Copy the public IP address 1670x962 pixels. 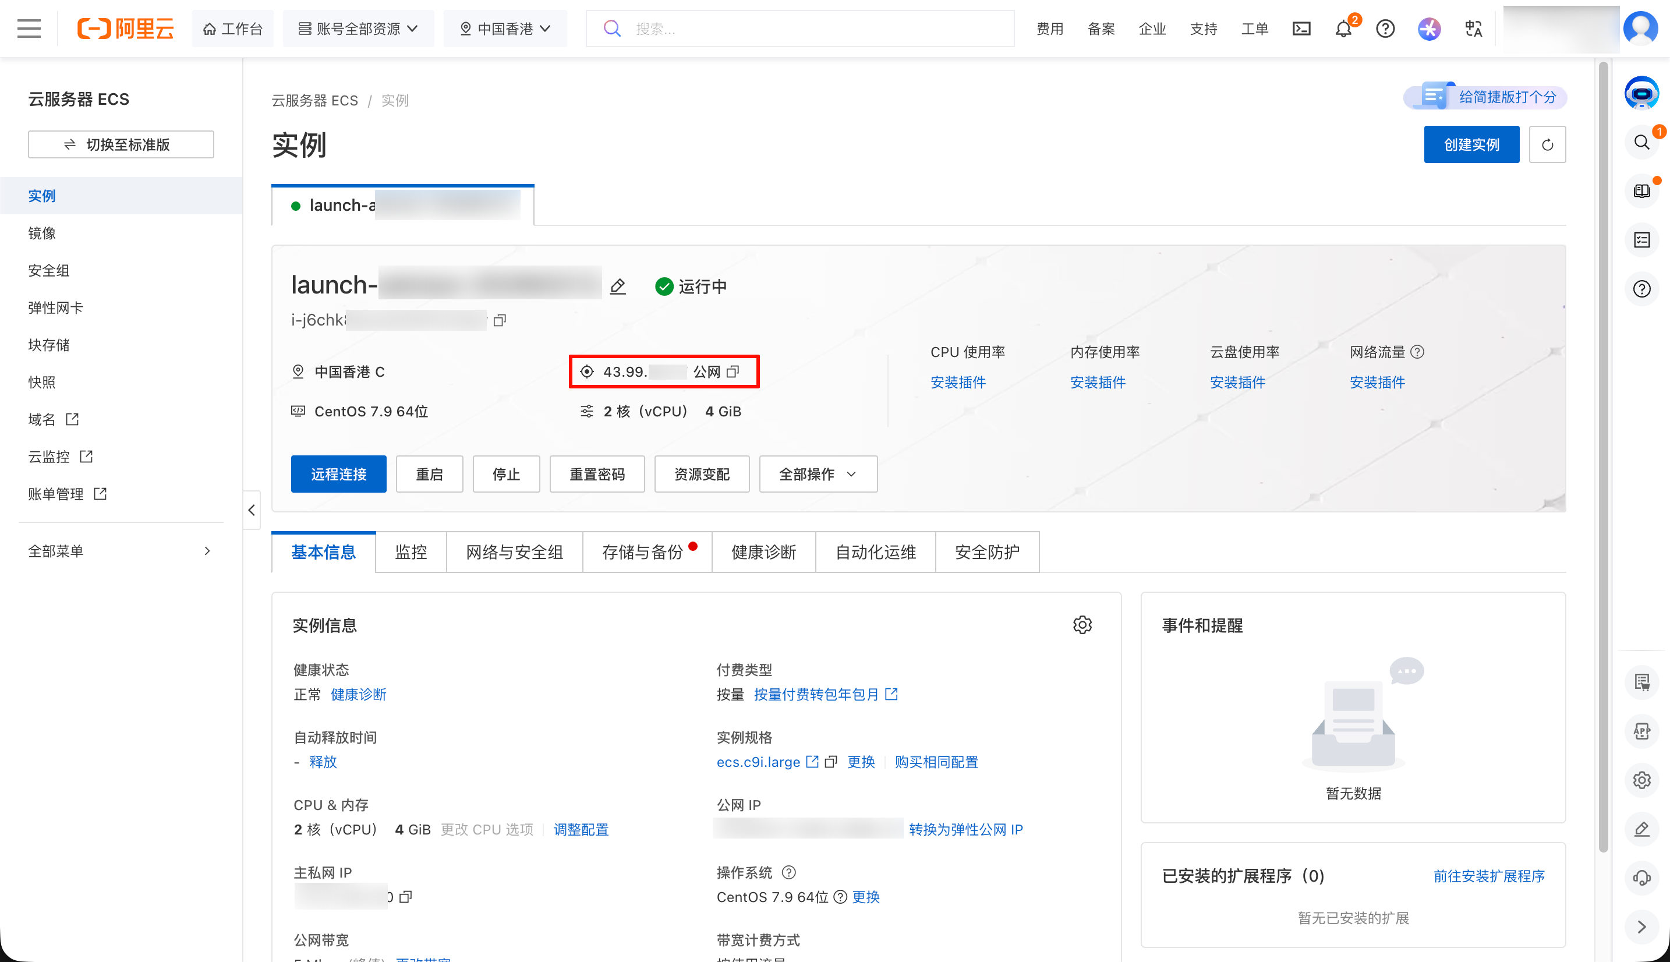pos(733,372)
